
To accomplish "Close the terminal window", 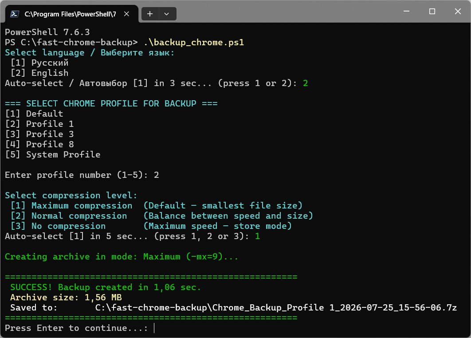I will [458, 12].
